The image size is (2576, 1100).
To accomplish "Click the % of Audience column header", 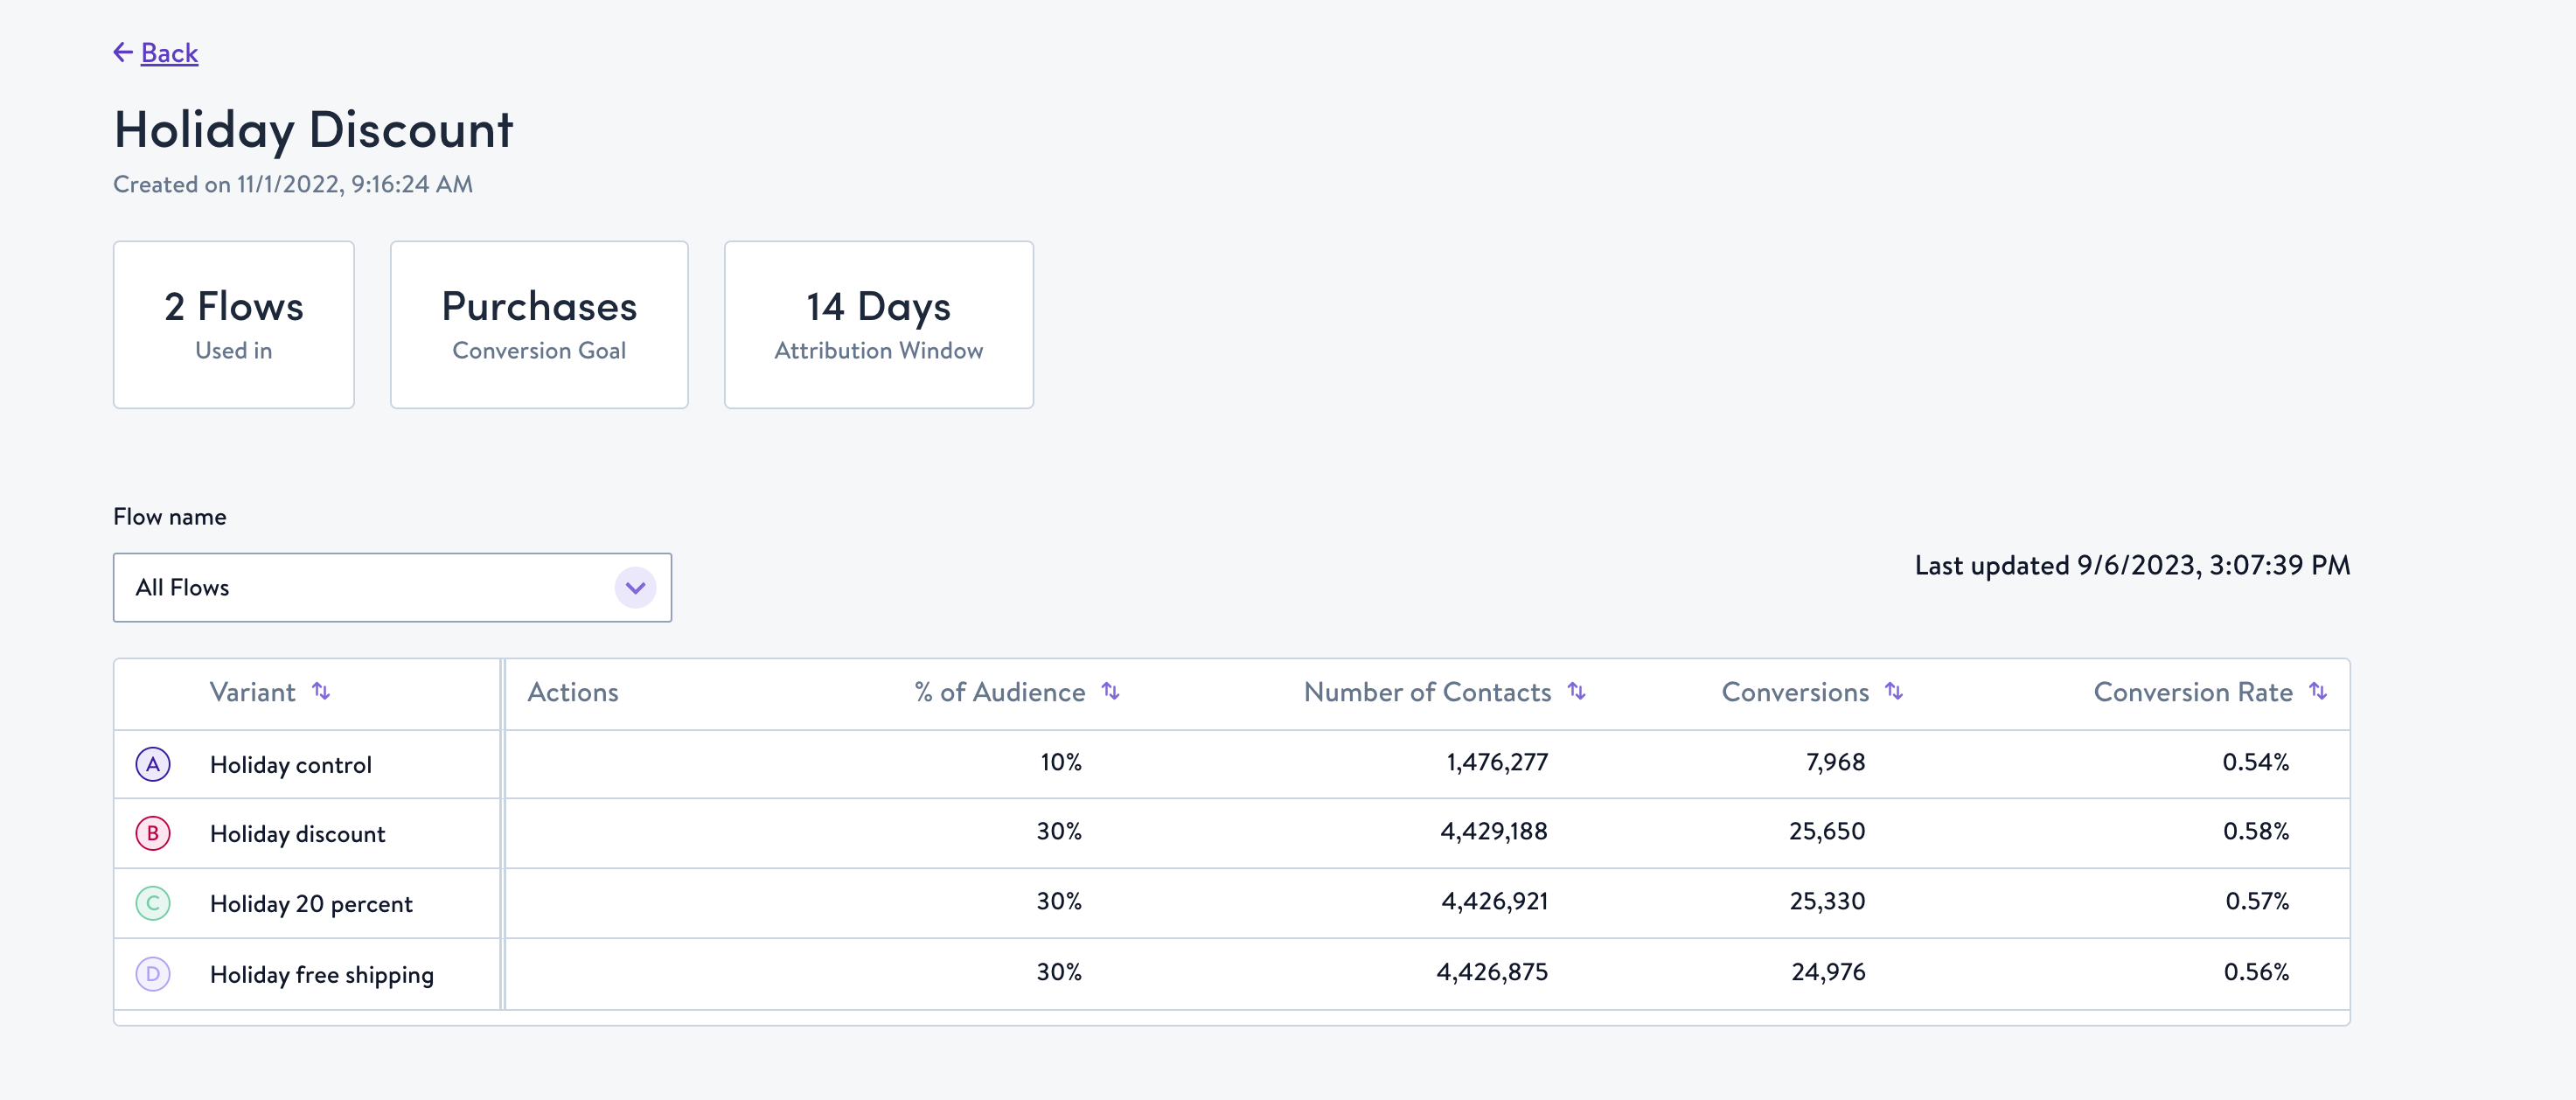I will 1000,692.
